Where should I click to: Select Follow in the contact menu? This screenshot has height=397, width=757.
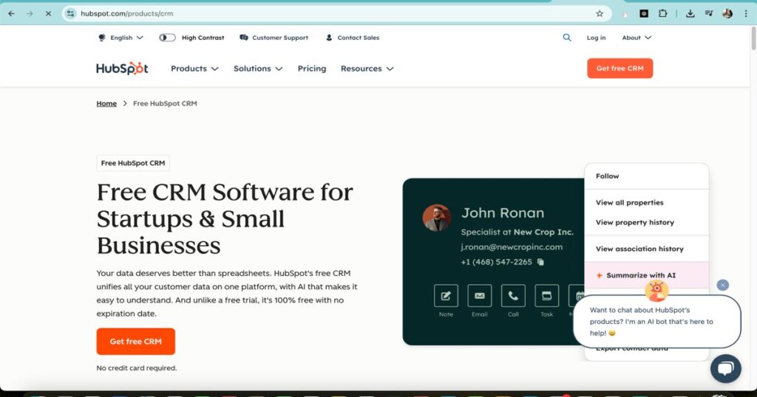click(646, 176)
